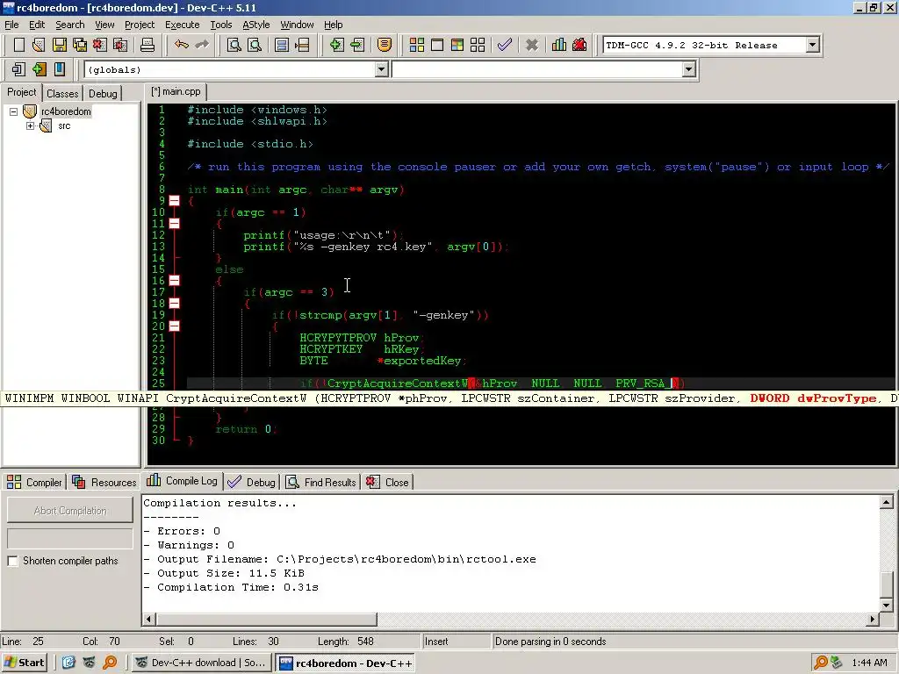
Task: Open the Resources tab
Action: pyautogui.click(x=104, y=482)
